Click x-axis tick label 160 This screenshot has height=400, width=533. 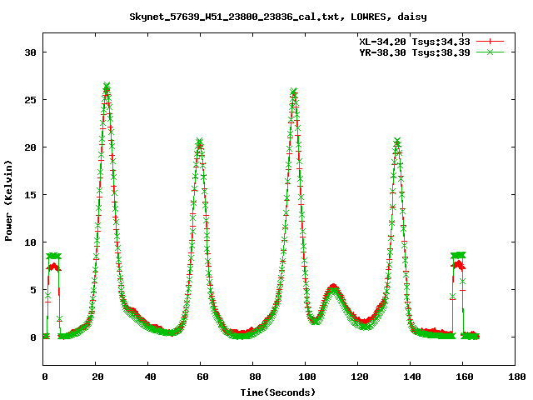(465, 377)
